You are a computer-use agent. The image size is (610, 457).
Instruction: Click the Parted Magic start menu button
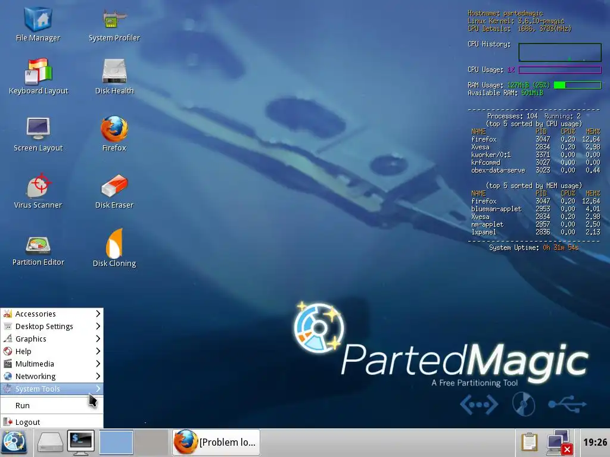click(x=14, y=442)
